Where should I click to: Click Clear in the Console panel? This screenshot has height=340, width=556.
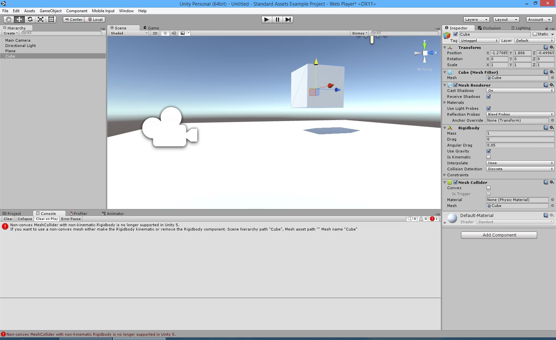click(x=8, y=219)
